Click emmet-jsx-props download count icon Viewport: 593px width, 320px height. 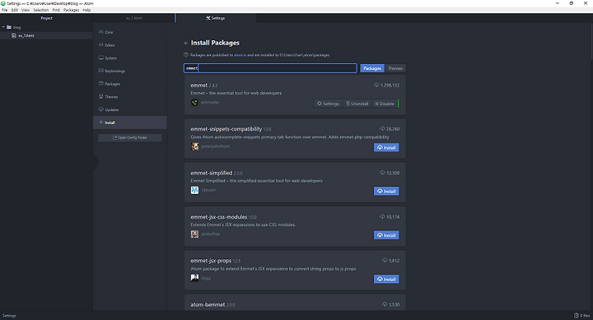(385, 261)
